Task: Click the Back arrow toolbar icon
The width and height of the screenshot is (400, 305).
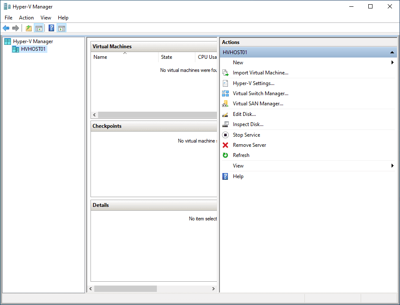Action: point(6,28)
